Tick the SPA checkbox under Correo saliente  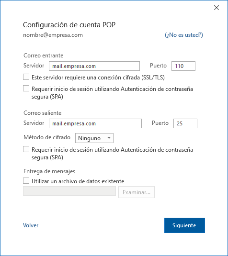pos(26,149)
